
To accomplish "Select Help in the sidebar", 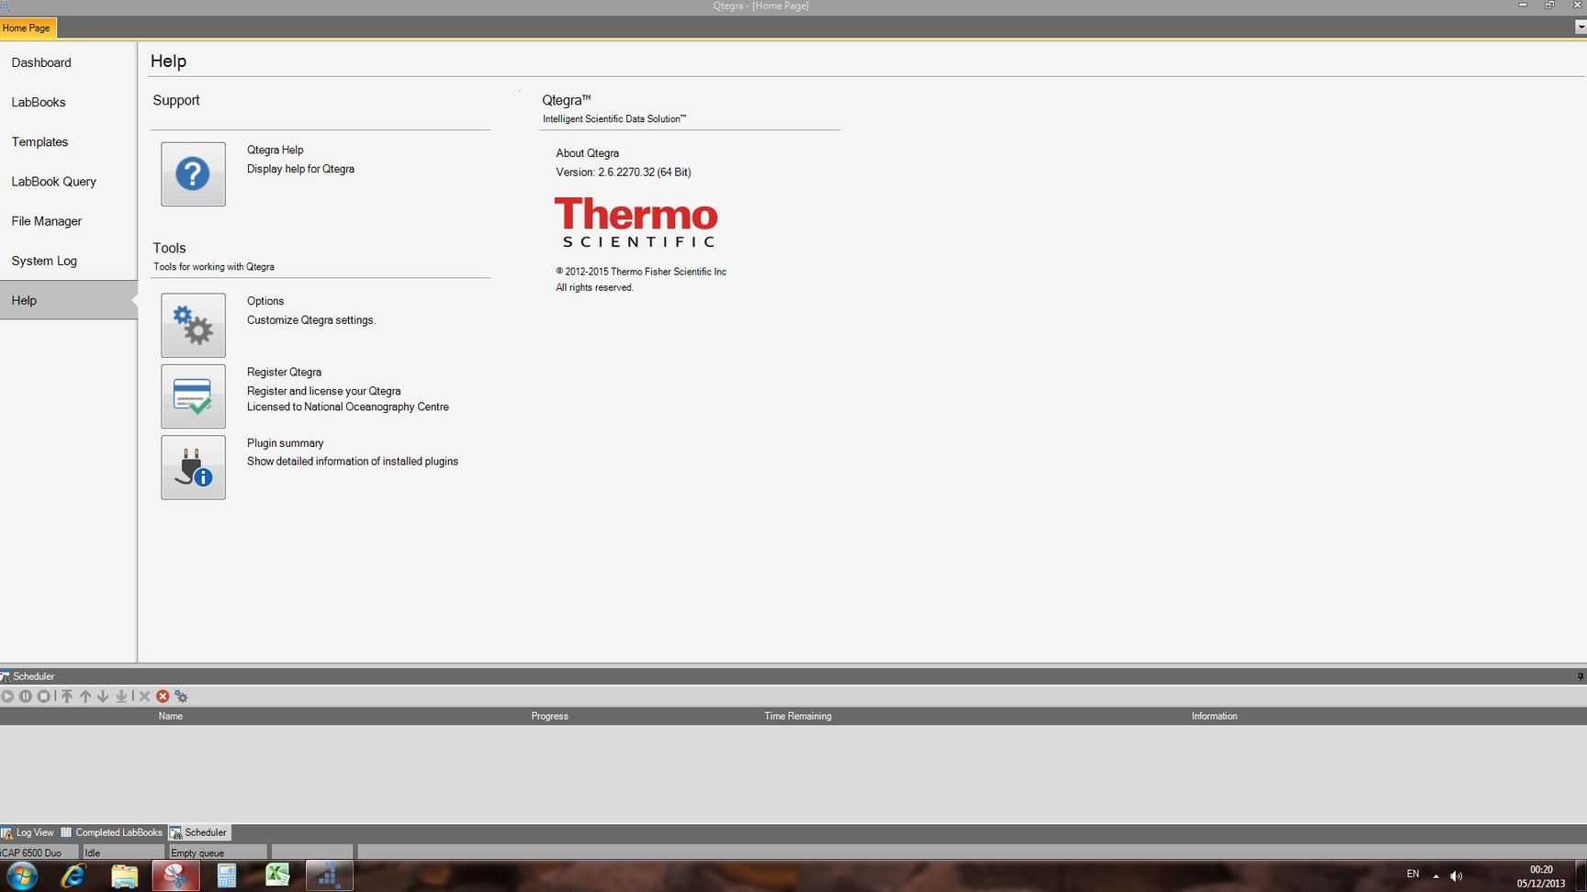I will (68, 300).
